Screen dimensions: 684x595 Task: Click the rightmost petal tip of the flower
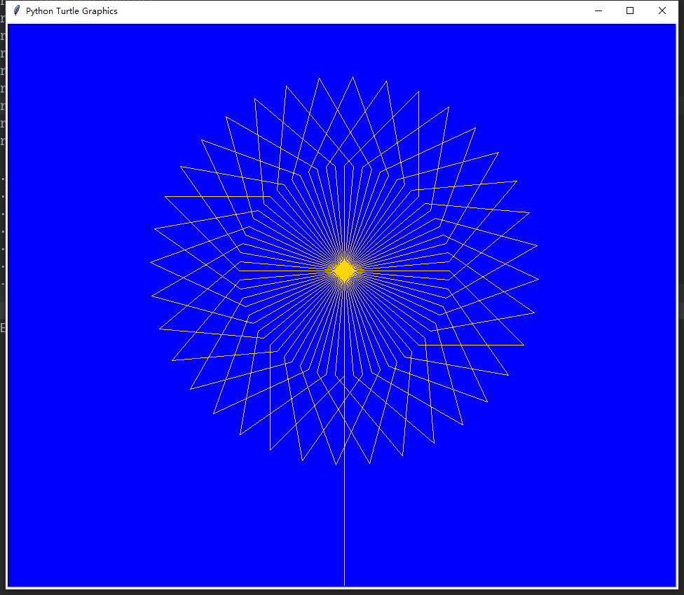tap(538, 279)
